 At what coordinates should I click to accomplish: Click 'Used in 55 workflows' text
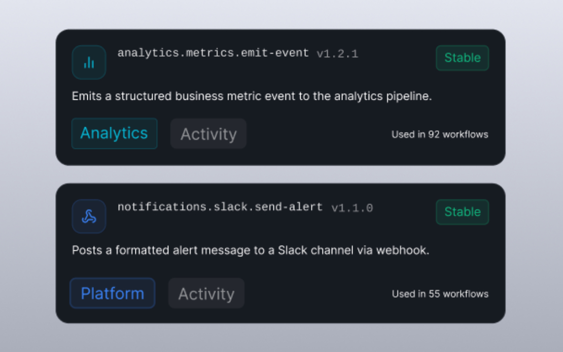pos(440,294)
